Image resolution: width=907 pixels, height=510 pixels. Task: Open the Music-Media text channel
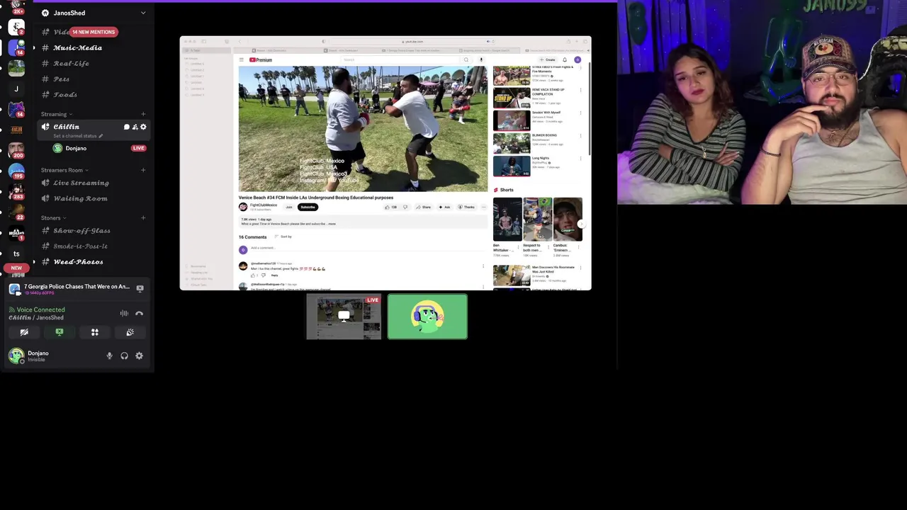tap(78, 47)
